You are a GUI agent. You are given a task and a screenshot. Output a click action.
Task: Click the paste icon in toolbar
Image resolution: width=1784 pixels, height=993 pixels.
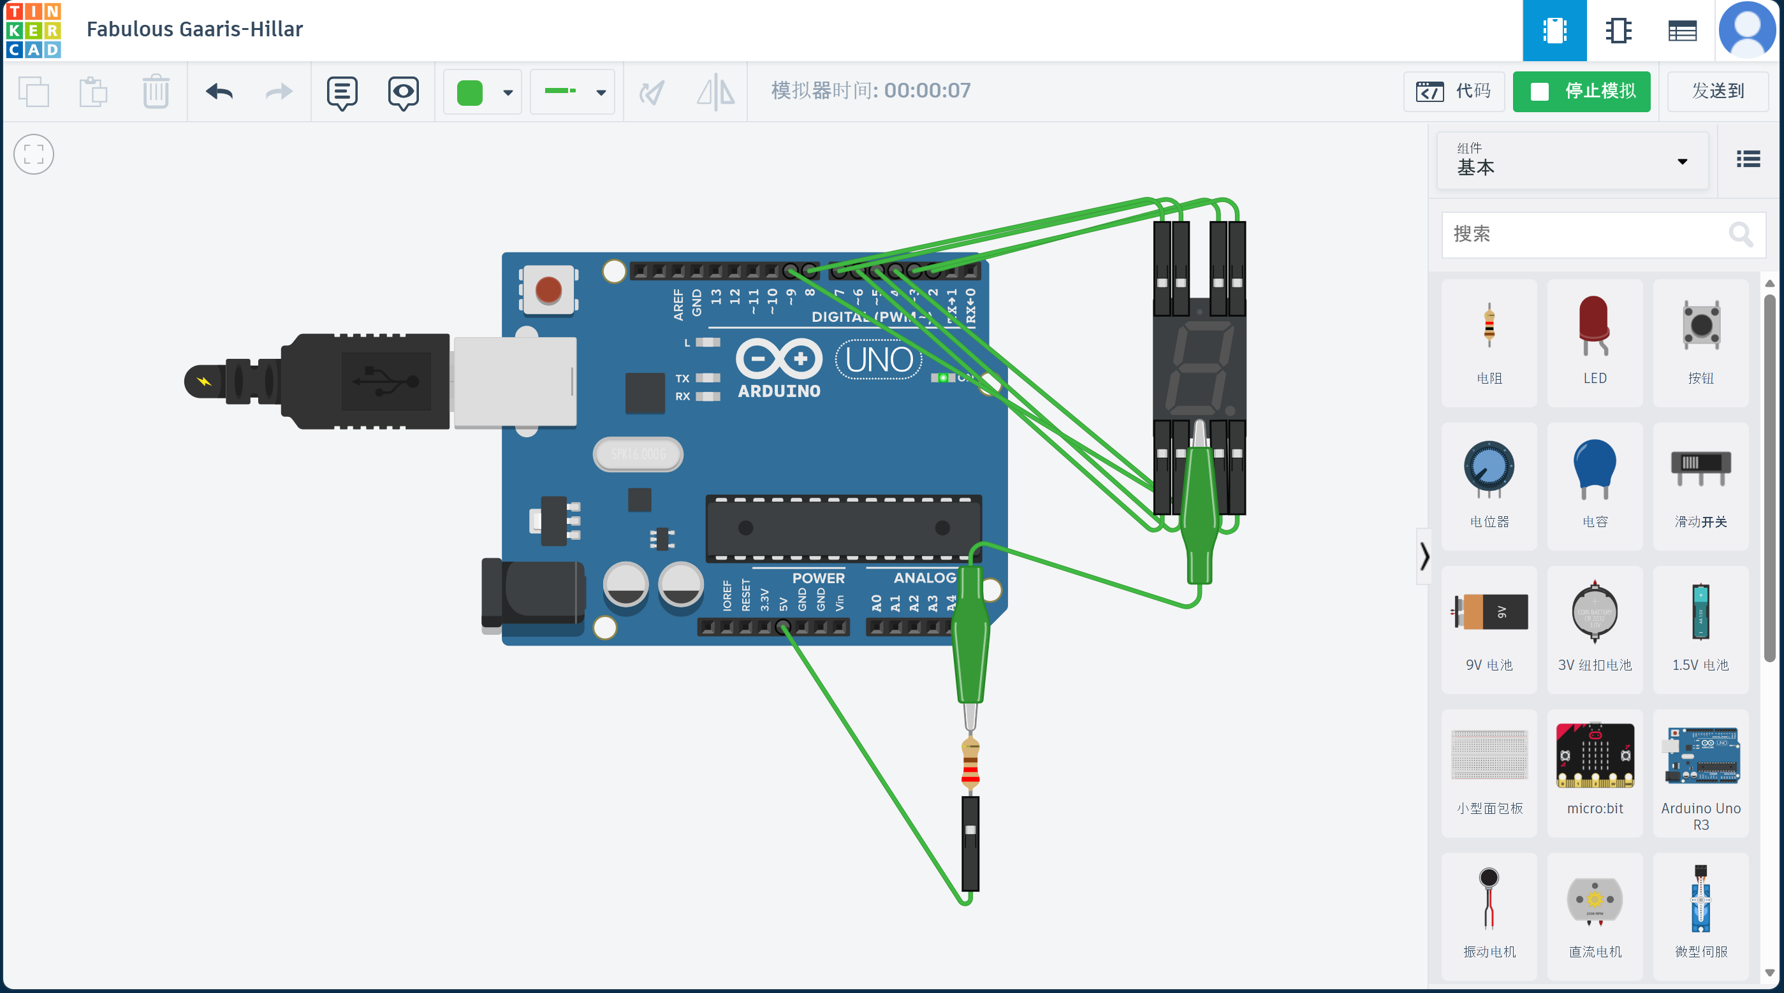[94, 91]
